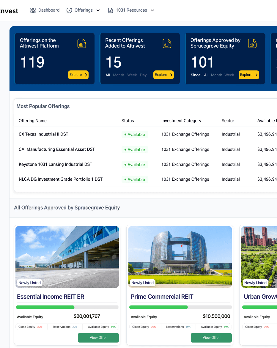Select Month filter on Sprucegrove approved card

[x=217, y=75]
